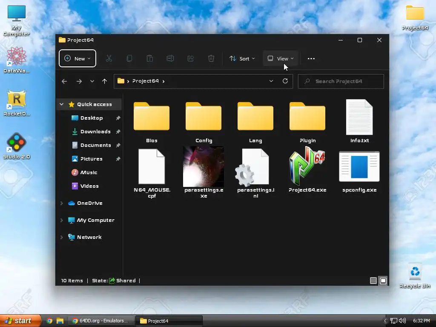Select the spconfig.exe file
Viewport: 436px width, 327px height.
coord(359,172)
